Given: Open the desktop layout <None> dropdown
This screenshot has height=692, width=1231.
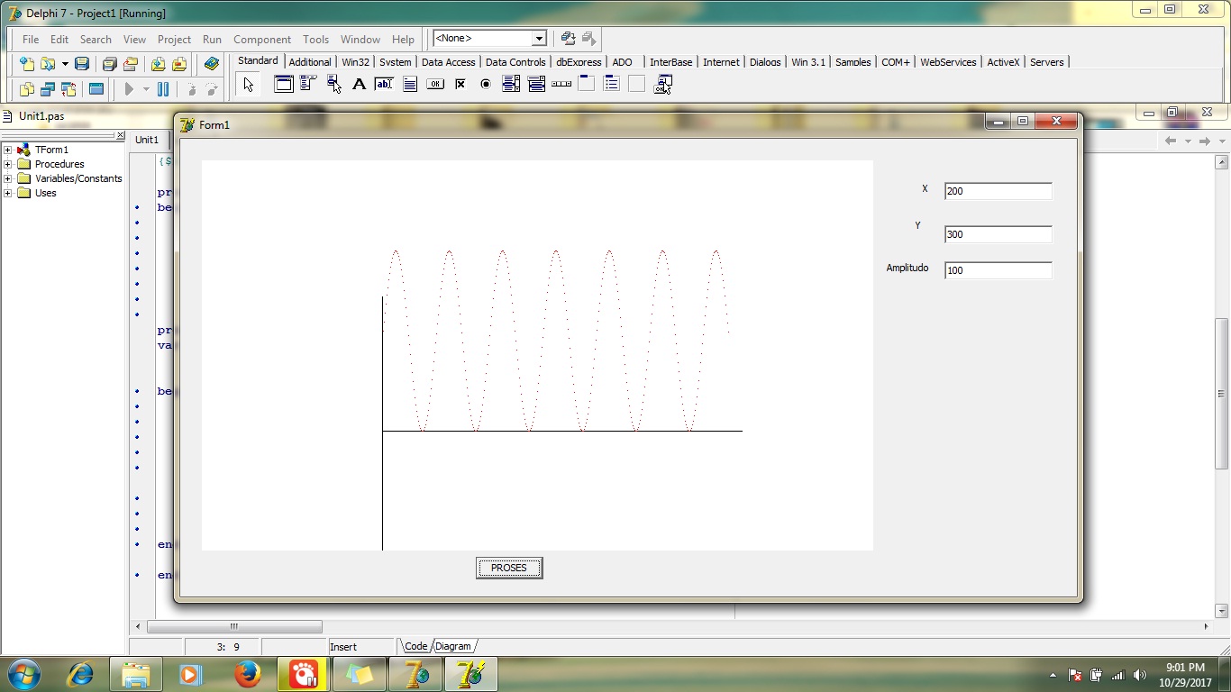Looking at the screenshot, I should [x=538, y=38].
